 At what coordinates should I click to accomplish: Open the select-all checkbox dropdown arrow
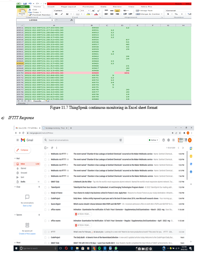(48, 148)
